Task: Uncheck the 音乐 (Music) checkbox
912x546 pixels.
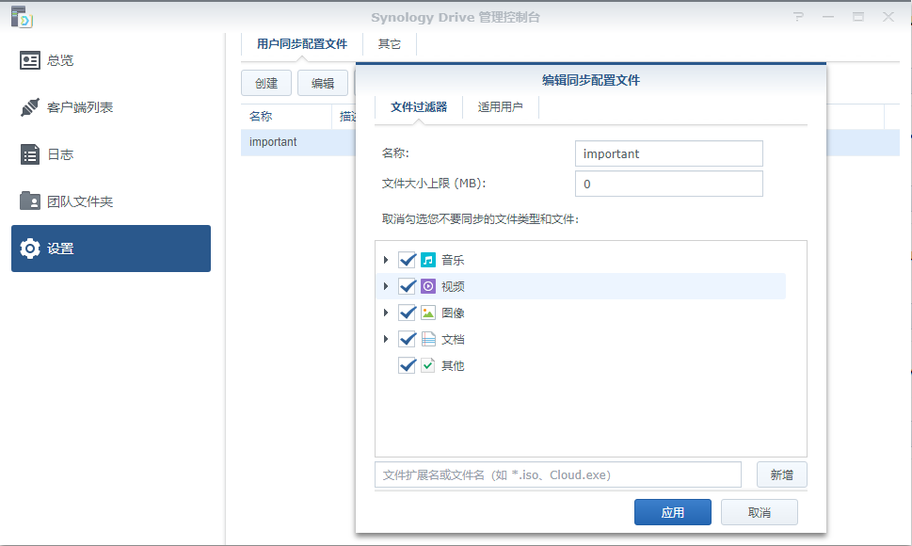Action: (408, 260)
